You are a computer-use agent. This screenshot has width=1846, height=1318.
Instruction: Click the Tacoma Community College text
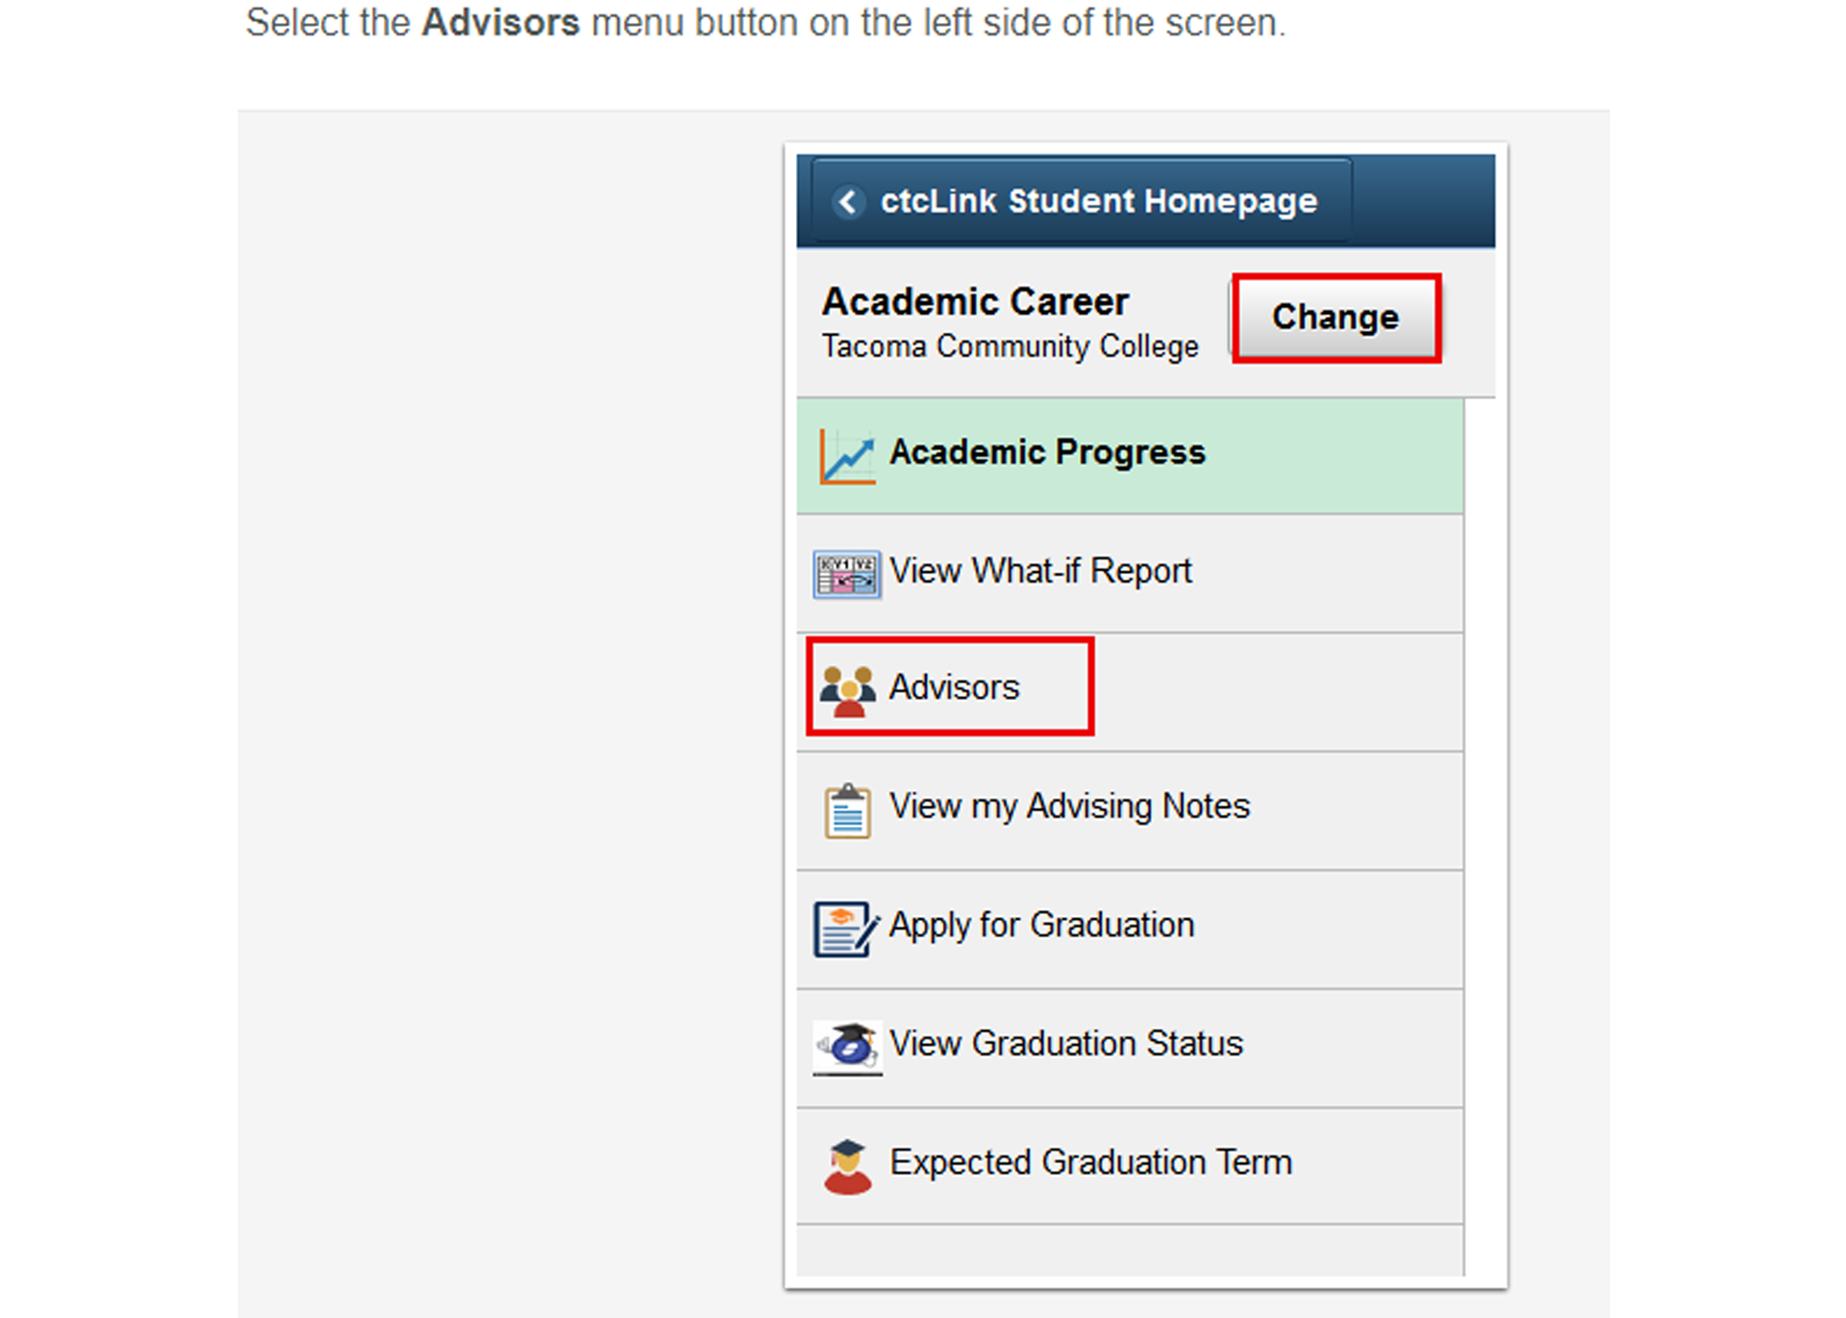tap(1010, 346)
